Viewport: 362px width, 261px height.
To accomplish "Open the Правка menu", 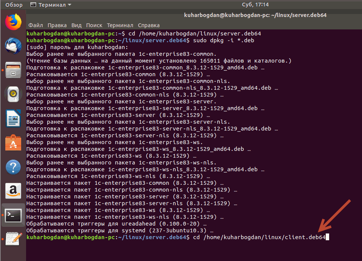I will pyautogui.click(x=57, y=25).
